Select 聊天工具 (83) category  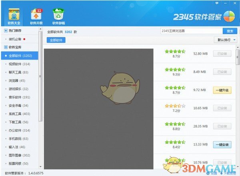20,72
